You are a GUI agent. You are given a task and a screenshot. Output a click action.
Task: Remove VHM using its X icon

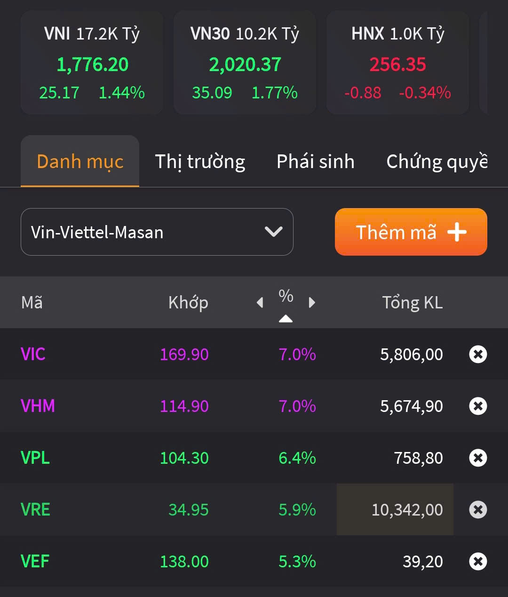(478, 406)
